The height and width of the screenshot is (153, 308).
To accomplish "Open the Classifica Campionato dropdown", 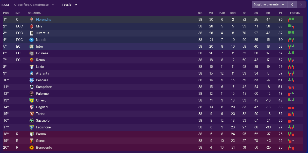I will (34, 5).
